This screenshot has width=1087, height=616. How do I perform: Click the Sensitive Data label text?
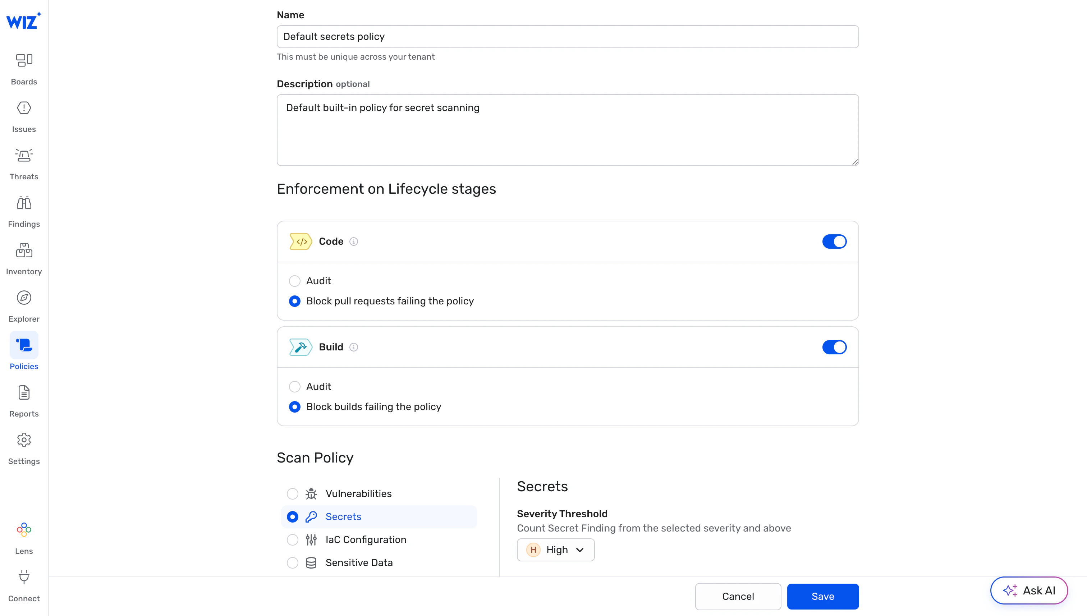[359, 563]
